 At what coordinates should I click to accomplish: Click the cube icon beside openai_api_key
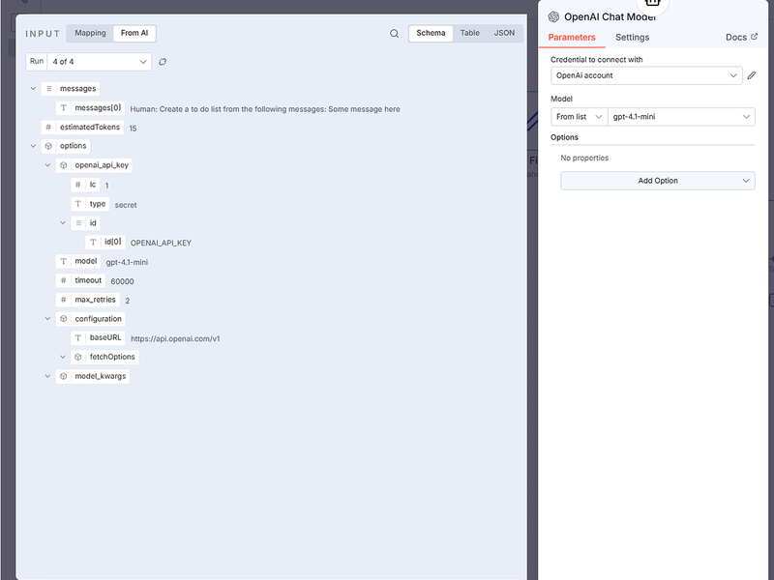point(63,165)
